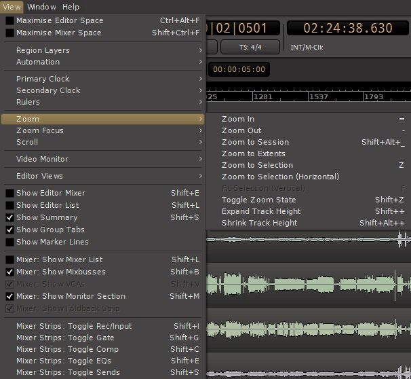Uncheck Mixer: Show Mixbusses
Image resolution: width=411 pixels, height=379 pixels.
(x=9, y=272)
